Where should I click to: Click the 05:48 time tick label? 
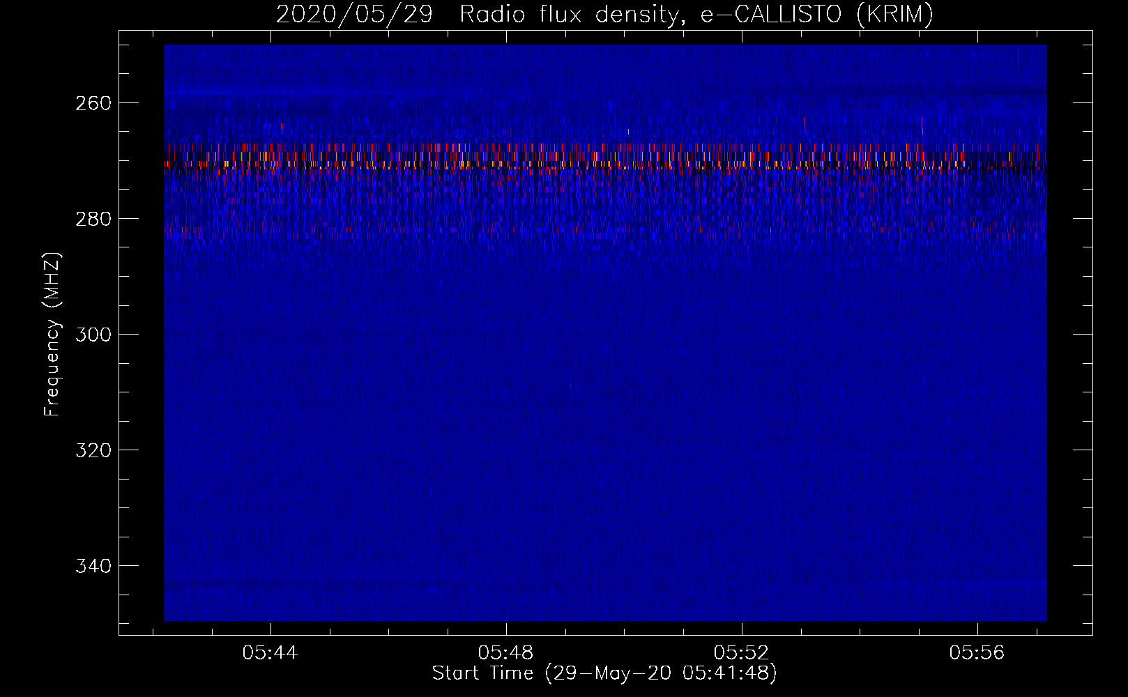click(506, 653)
